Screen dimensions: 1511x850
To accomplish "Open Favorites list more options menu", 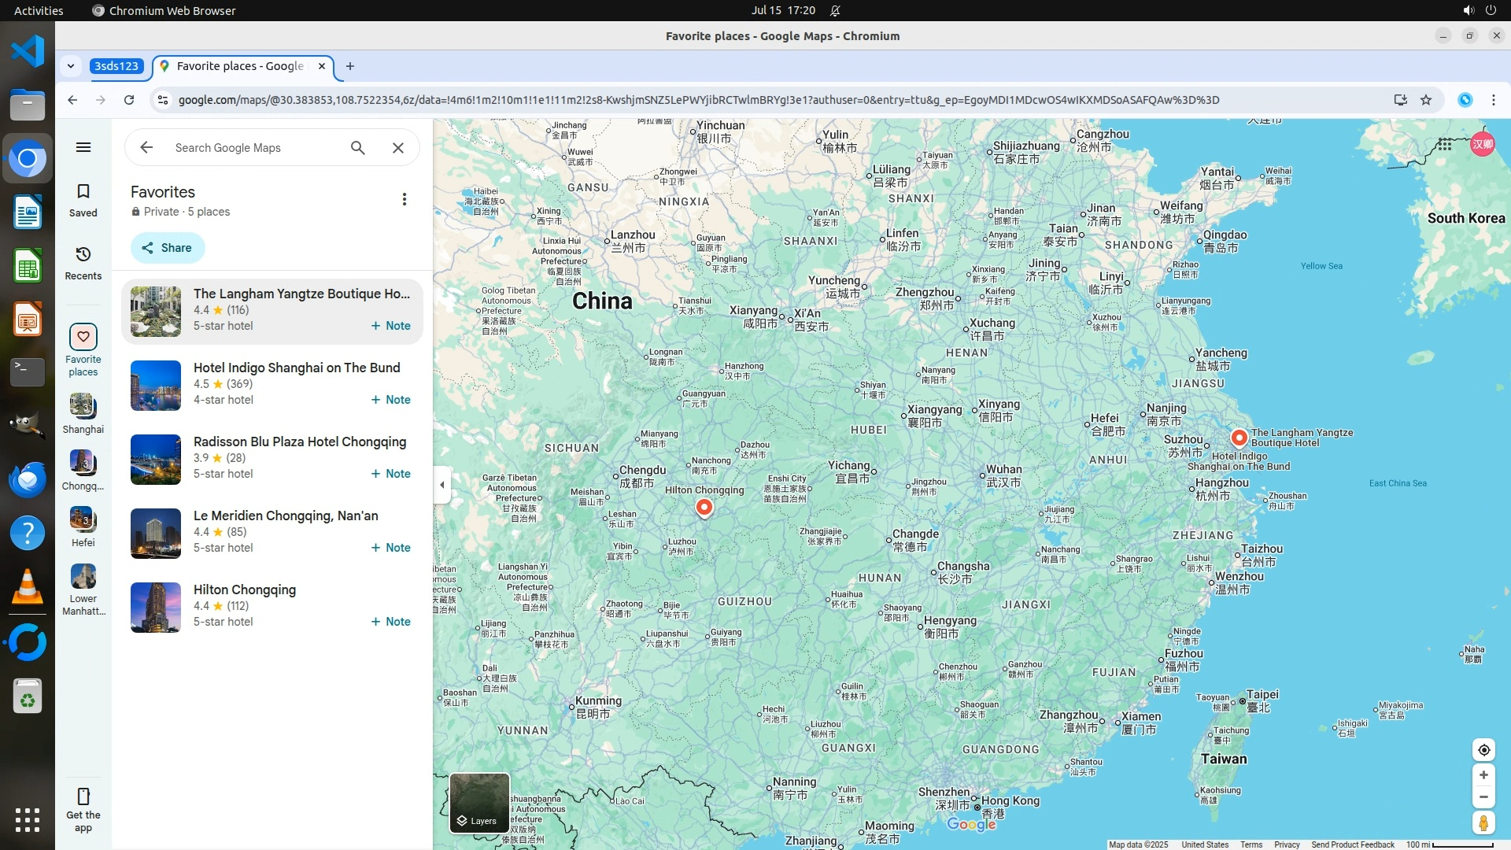I will pos(405,200).
